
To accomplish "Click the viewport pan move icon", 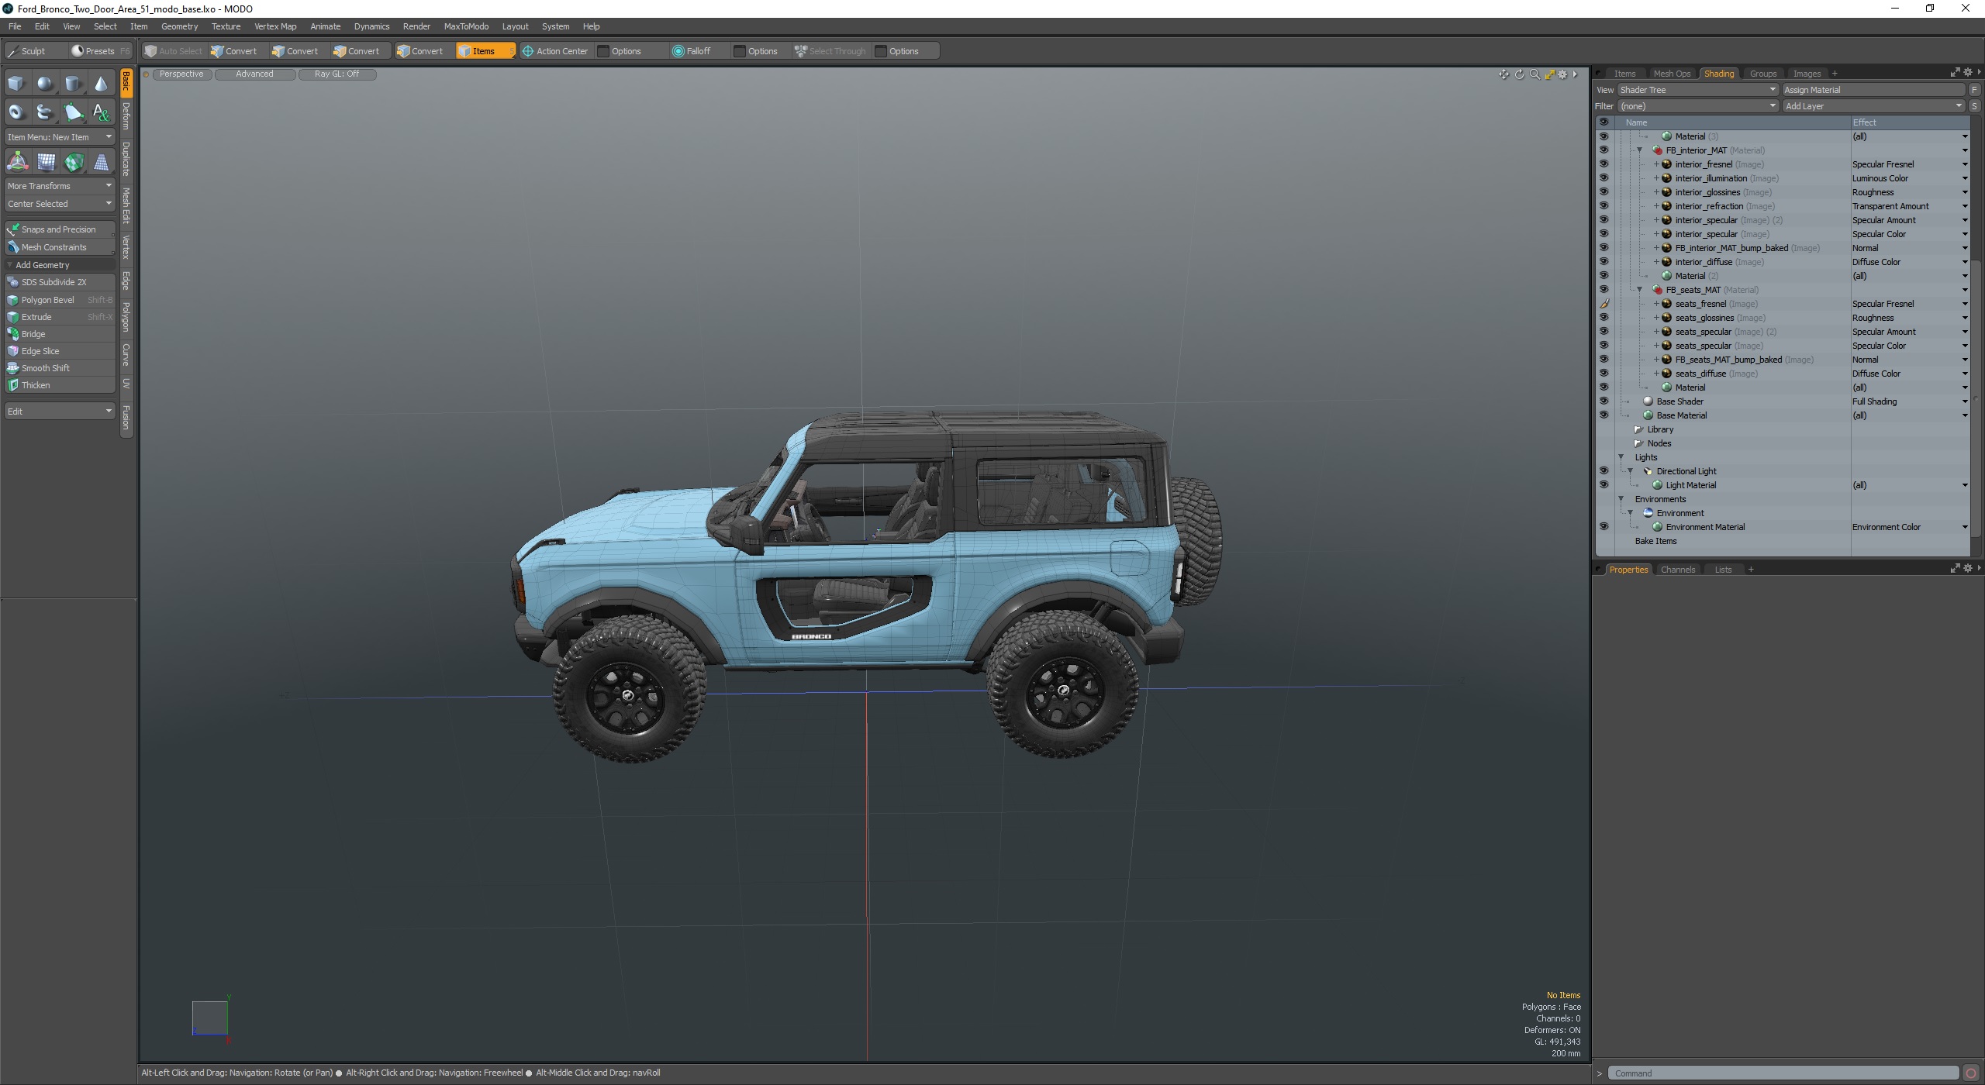I will 1503,74.
